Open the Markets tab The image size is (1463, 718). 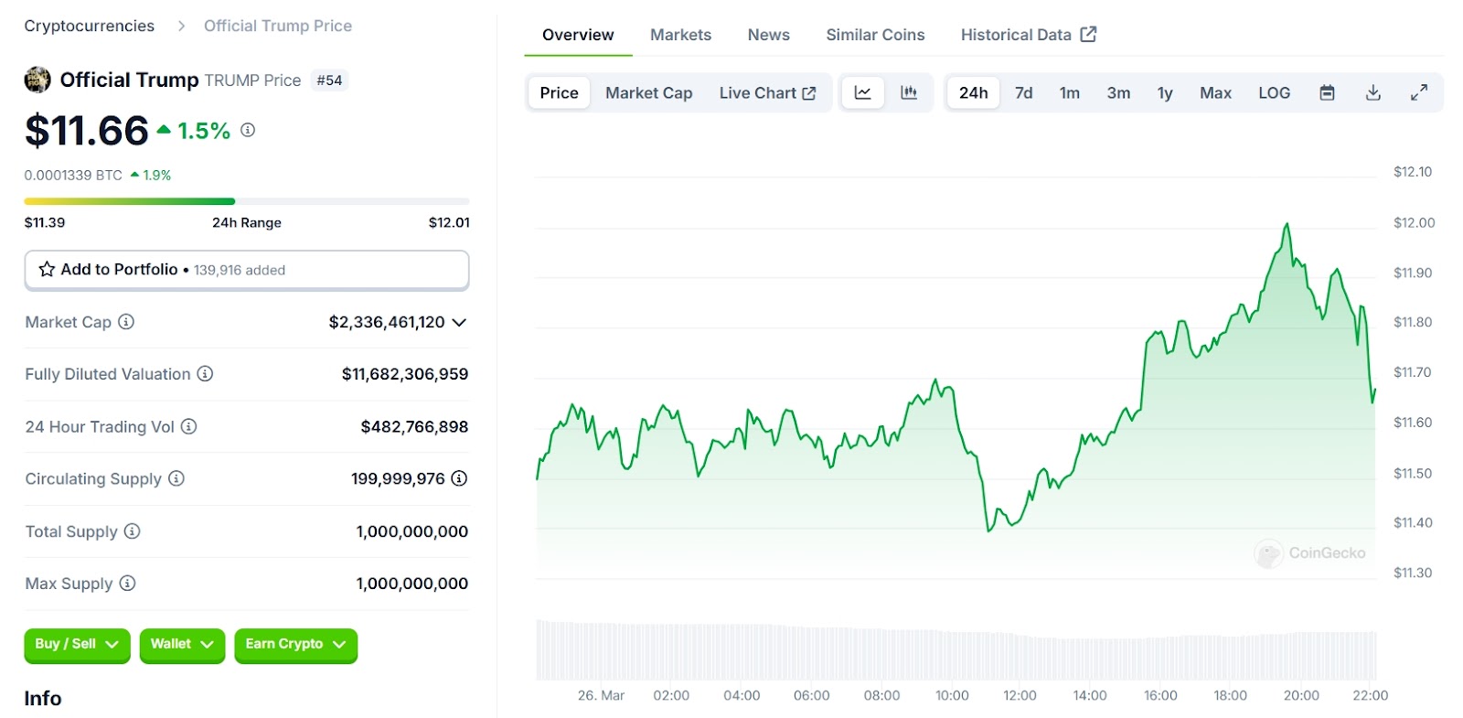click(x=680, y=35)
